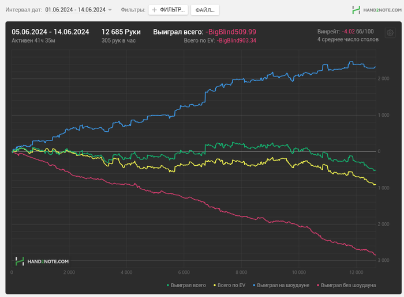This screenshot has width=404, height=297.
Task: Click the 4 среднее число столов text
Action: pyautogui.click(x=348, y=40)
